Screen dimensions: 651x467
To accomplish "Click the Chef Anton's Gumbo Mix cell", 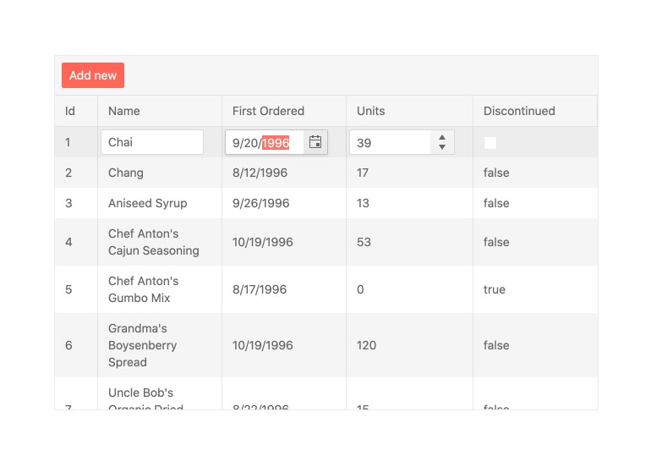I will click(x=144, y=289).
